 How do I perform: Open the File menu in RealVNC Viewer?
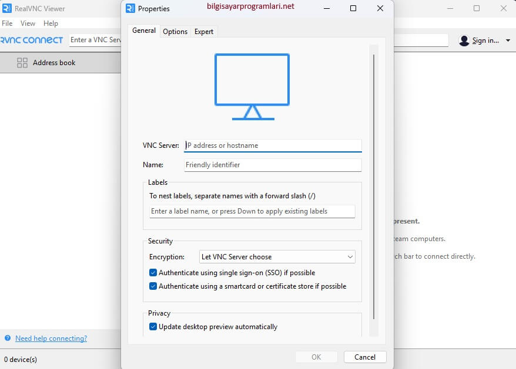click(7, 23)
